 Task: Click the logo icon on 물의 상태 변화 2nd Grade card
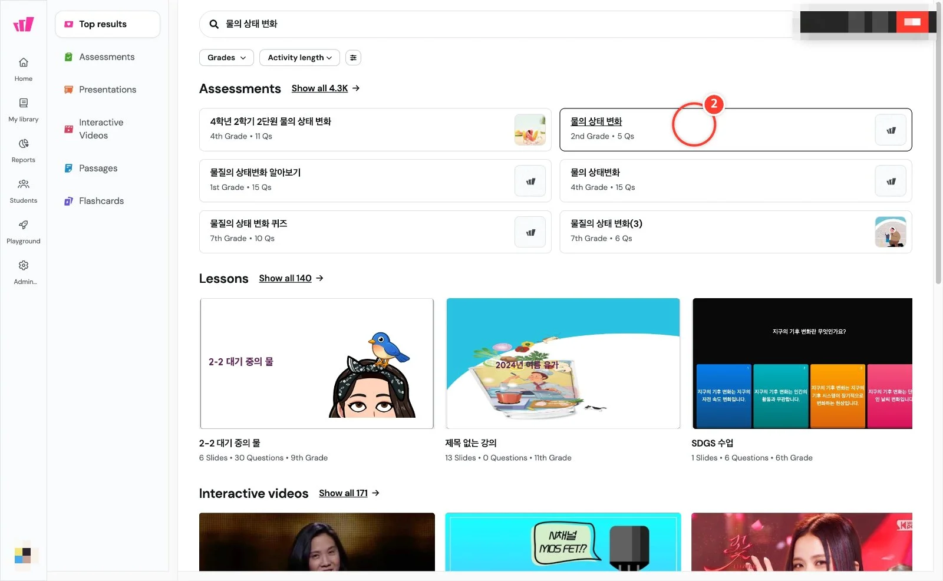click(891, 130)
